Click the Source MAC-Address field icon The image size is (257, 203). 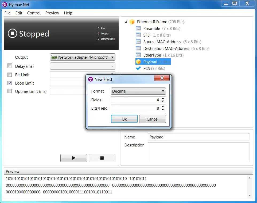(138, 42)
